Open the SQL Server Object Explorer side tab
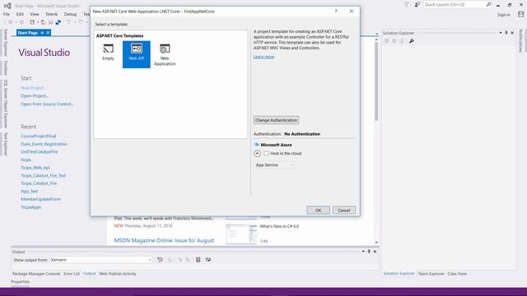The image size is (527, 296). pyautogui.click(x=6, y=104)
